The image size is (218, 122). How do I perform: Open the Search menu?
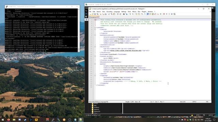(98, 12)
